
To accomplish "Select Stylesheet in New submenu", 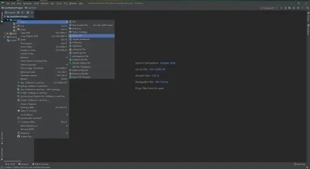I will pyautogui.click(x=92, y=46).
